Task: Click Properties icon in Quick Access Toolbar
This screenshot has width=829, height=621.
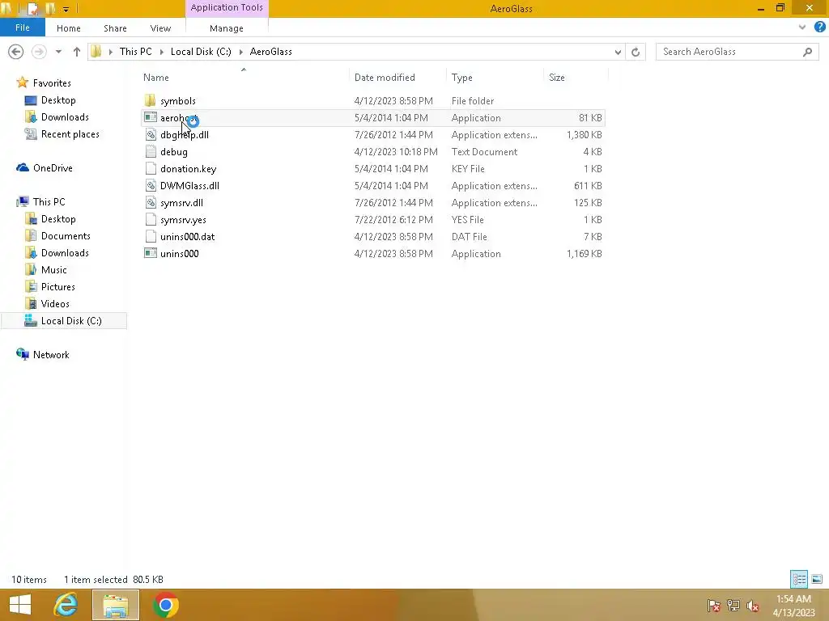Action: (x=32, y=8)
